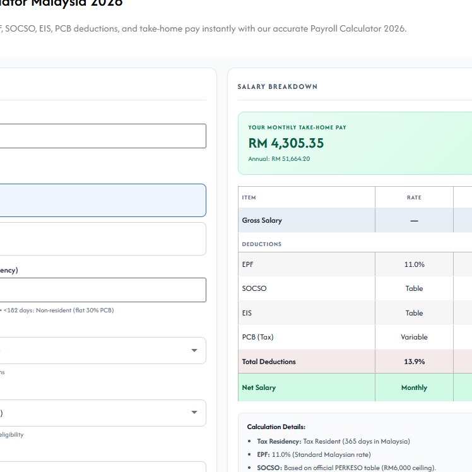
Task: Click the Table rate cell for EIS
Action: 414,313
